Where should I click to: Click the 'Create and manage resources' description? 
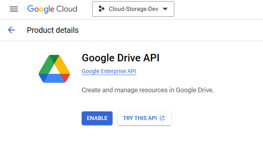pyautogui.click(x=148, y=90)
